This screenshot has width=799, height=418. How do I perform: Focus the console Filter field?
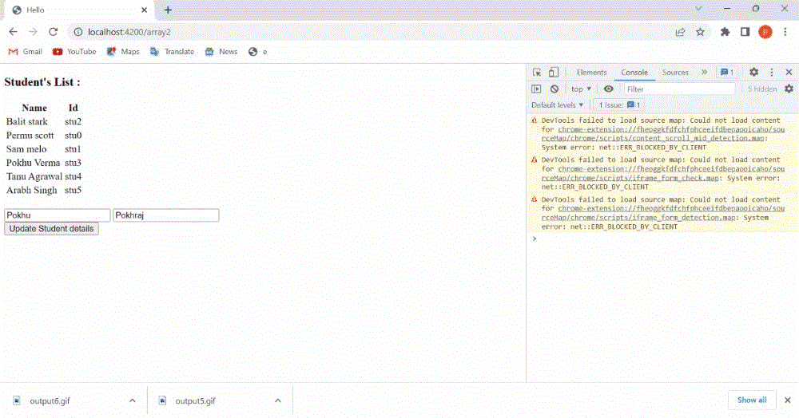click(x=680, y=89)
